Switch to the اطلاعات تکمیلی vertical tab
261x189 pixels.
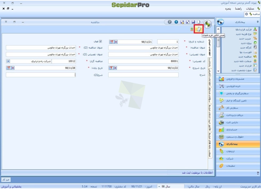(x=210, y=77)
